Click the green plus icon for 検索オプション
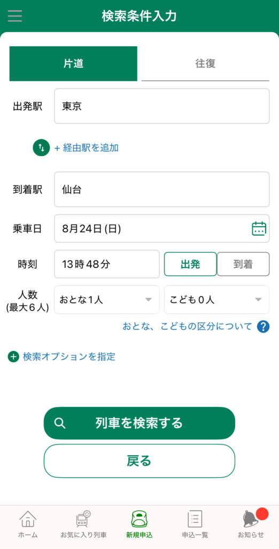Image resolution: width=279 pixels, height=549 pixels. tap(13, 357)
